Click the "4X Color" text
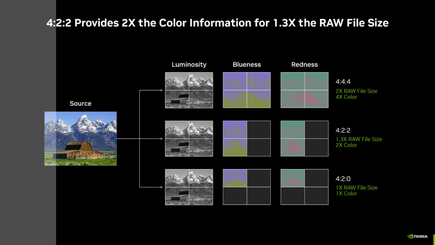The width and height of the screenshot is (435, 245). click(346, 97)
